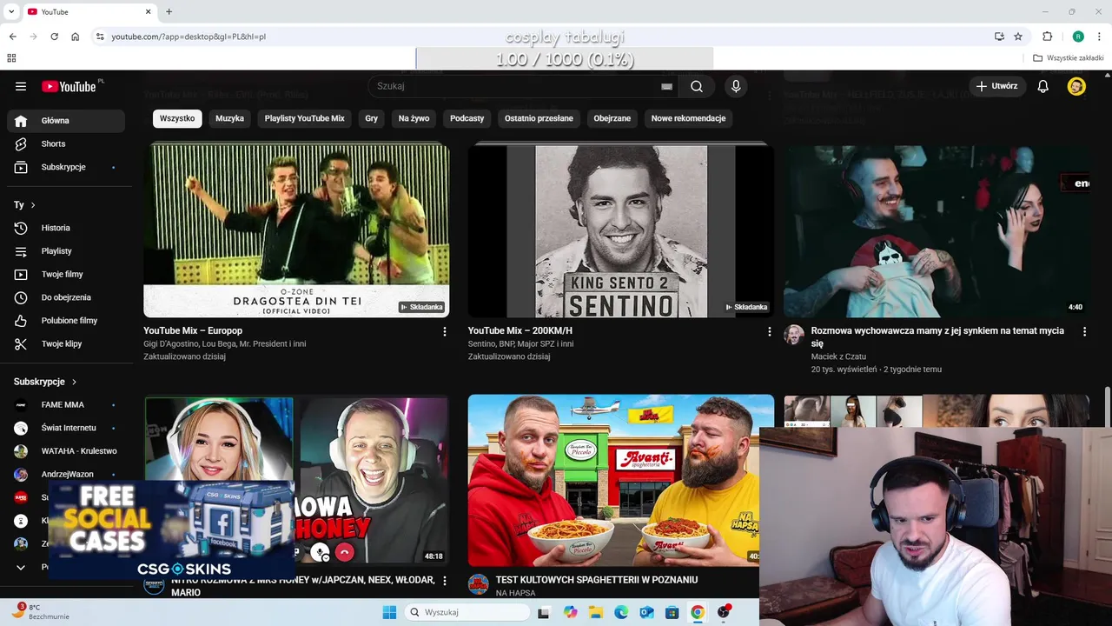Click the search magnifier button

697,86
